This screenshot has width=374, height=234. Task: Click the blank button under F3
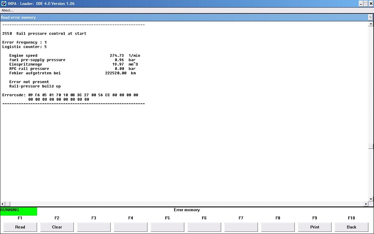pos(94,227)
